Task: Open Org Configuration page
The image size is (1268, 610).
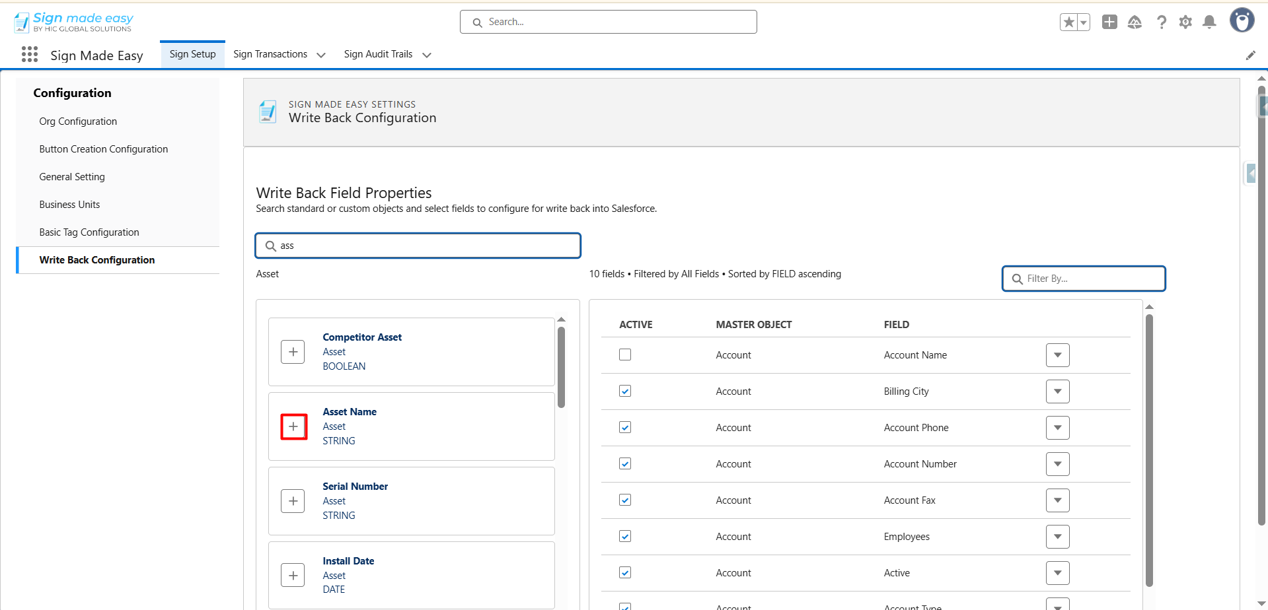Action: 78,121
